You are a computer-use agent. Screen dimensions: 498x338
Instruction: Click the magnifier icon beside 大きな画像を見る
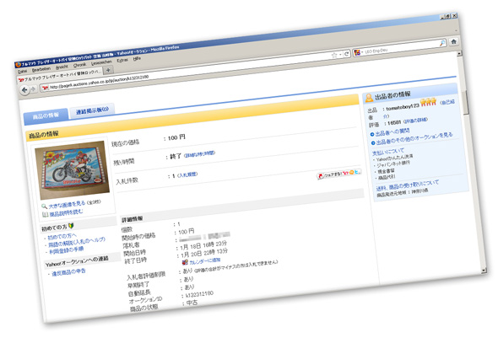click(x=44, y=207)
